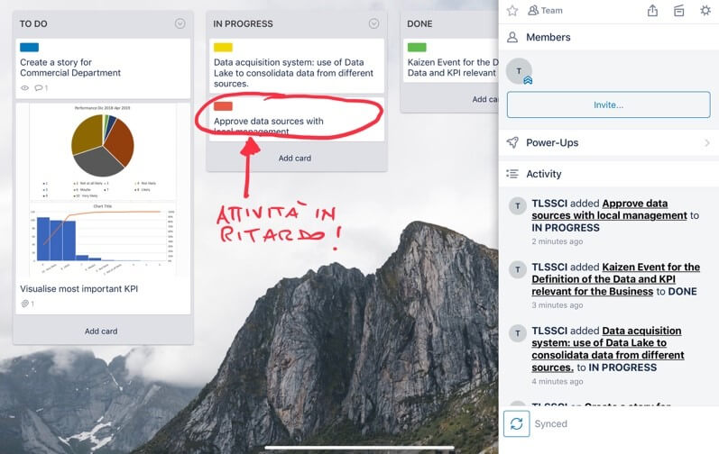The height and width of the screenshot is (454, 719).
Task: Click the member avatar labeled T
Action: (x=519, y=71)
